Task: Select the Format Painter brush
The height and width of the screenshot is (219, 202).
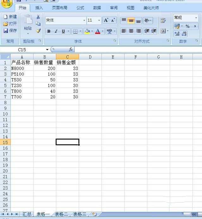Action: point(38,31)
